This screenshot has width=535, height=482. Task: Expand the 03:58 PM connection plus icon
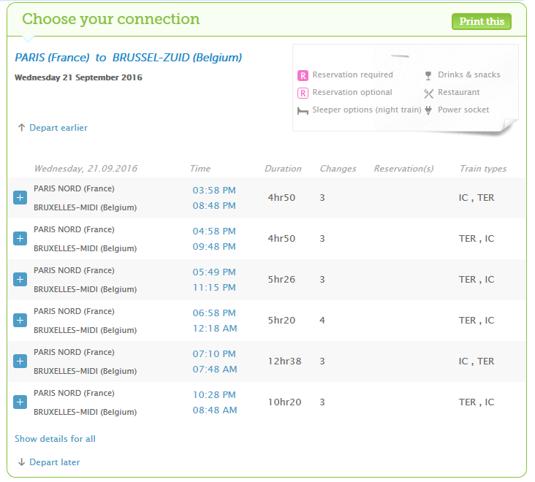20,197
